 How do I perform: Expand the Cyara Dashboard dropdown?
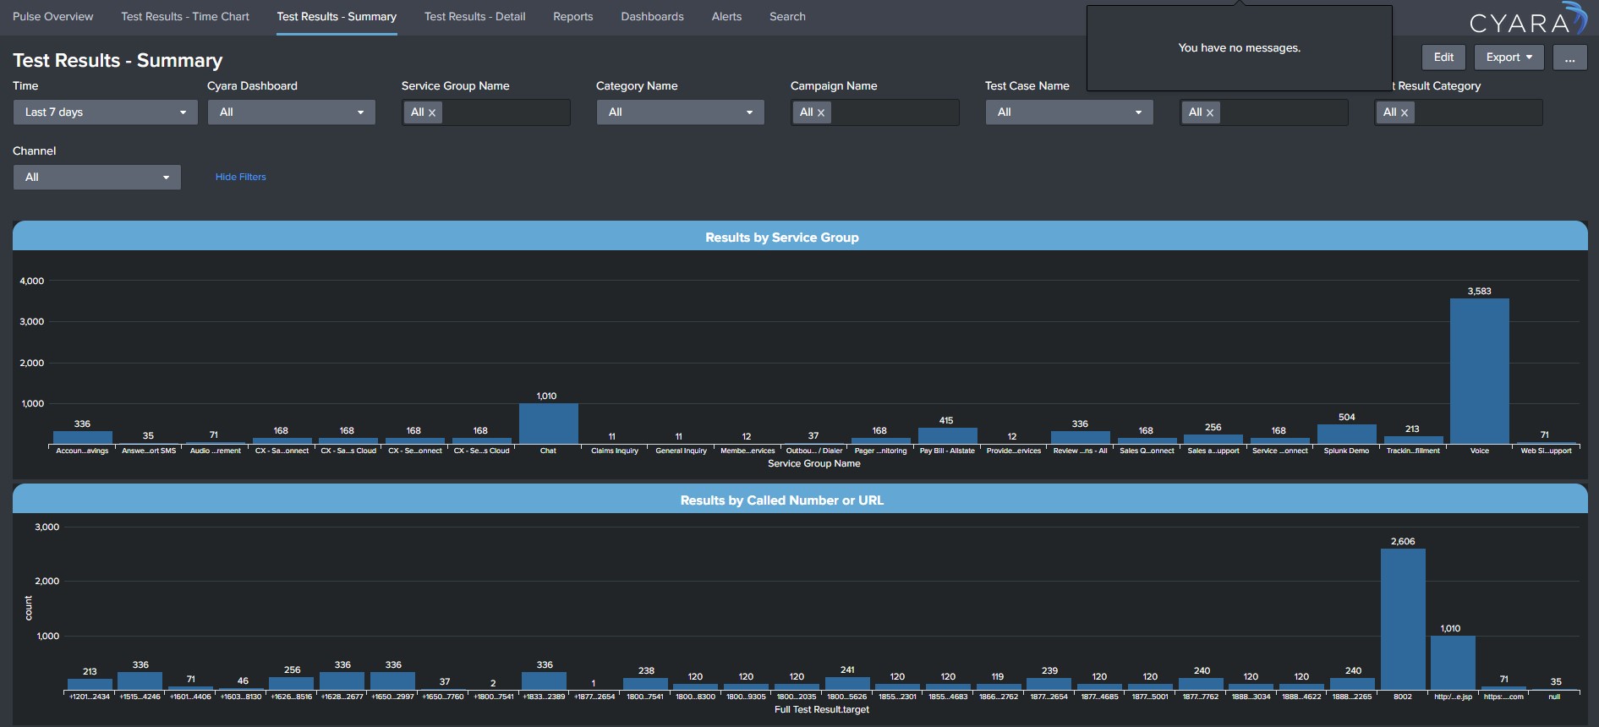(292, 112)
